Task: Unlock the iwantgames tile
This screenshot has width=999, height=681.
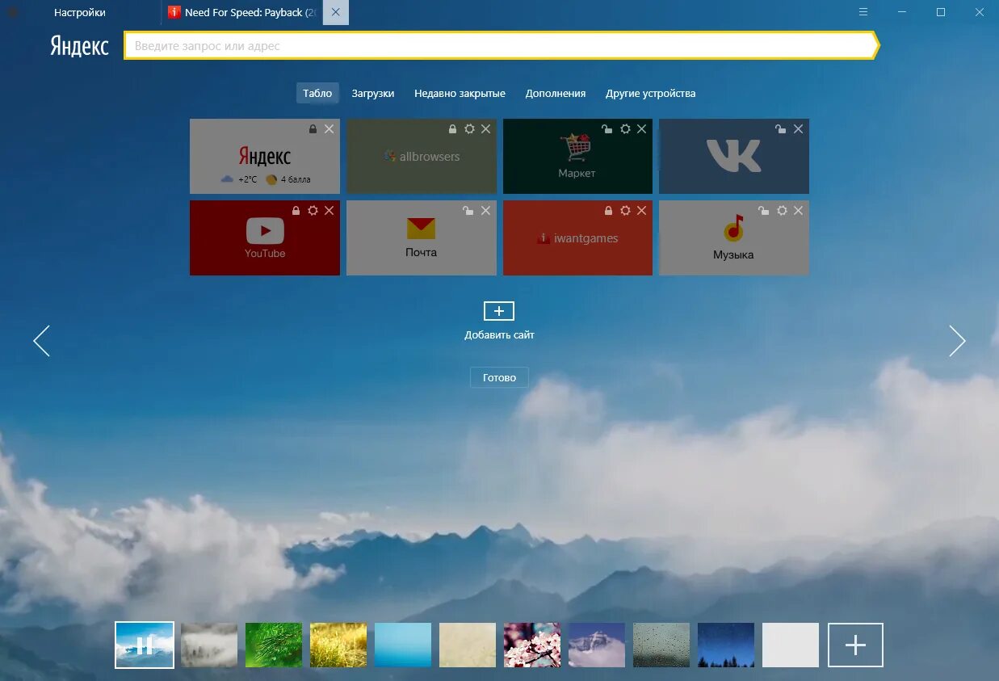Action: pyautogui.click(x=609, y=210)
